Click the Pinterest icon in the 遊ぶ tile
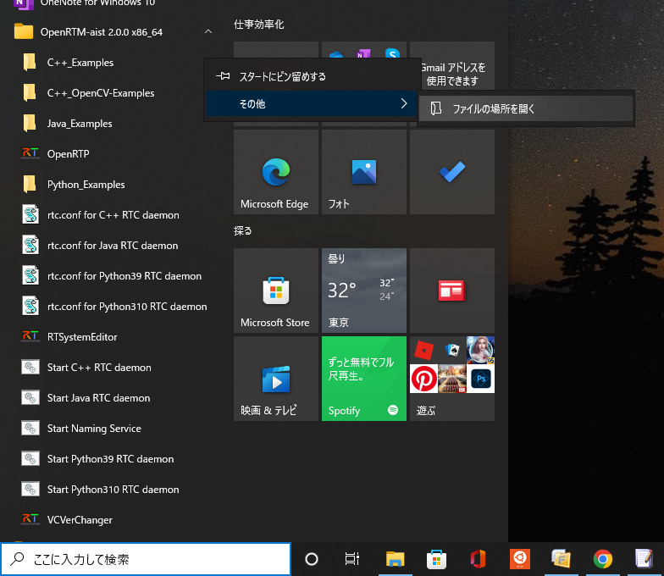 pos(423,379)
